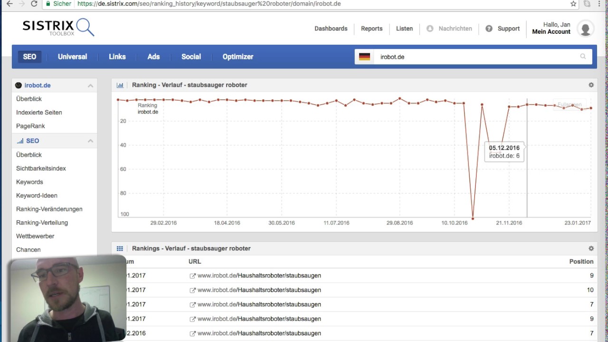Collapse the irobot.de sidebar section

(90, 85)
